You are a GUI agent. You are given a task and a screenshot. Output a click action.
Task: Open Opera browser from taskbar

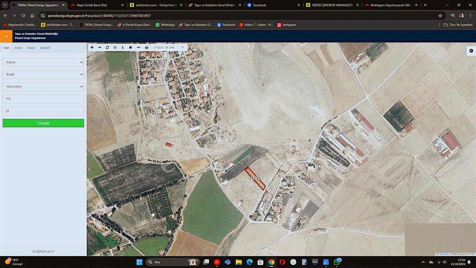[282, 262]
